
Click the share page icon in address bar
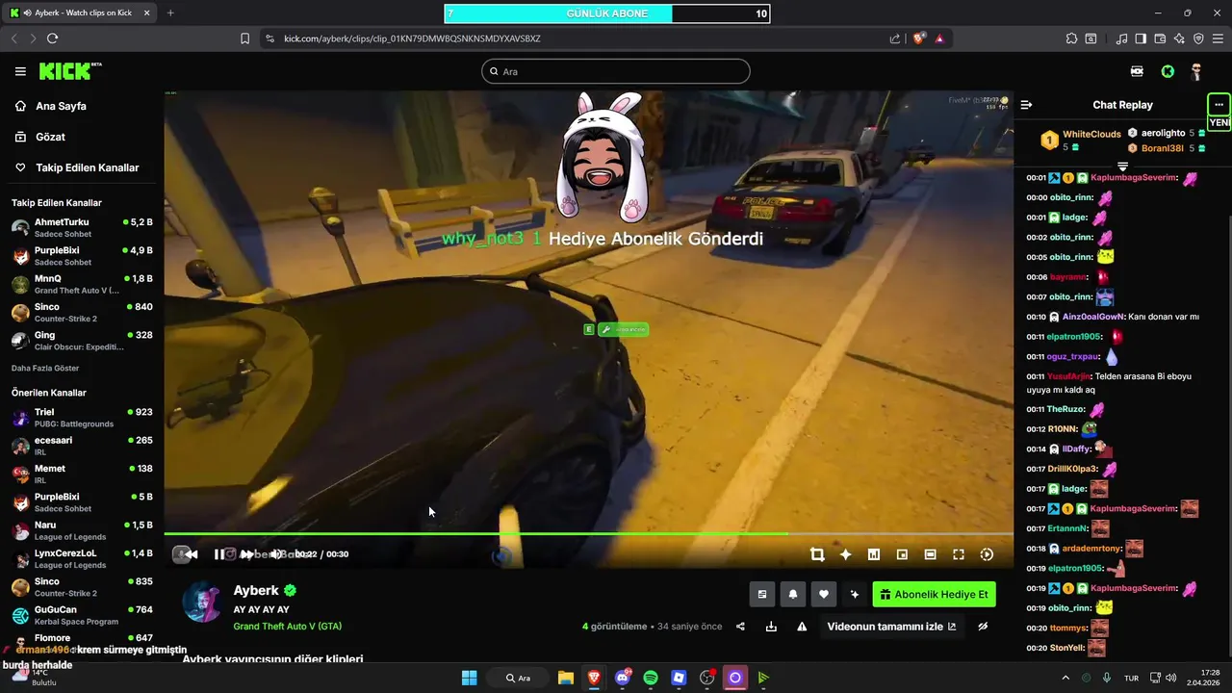click(895, 38)
